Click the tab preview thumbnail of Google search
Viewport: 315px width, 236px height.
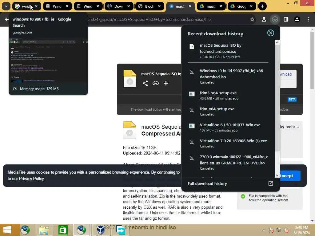48,61
